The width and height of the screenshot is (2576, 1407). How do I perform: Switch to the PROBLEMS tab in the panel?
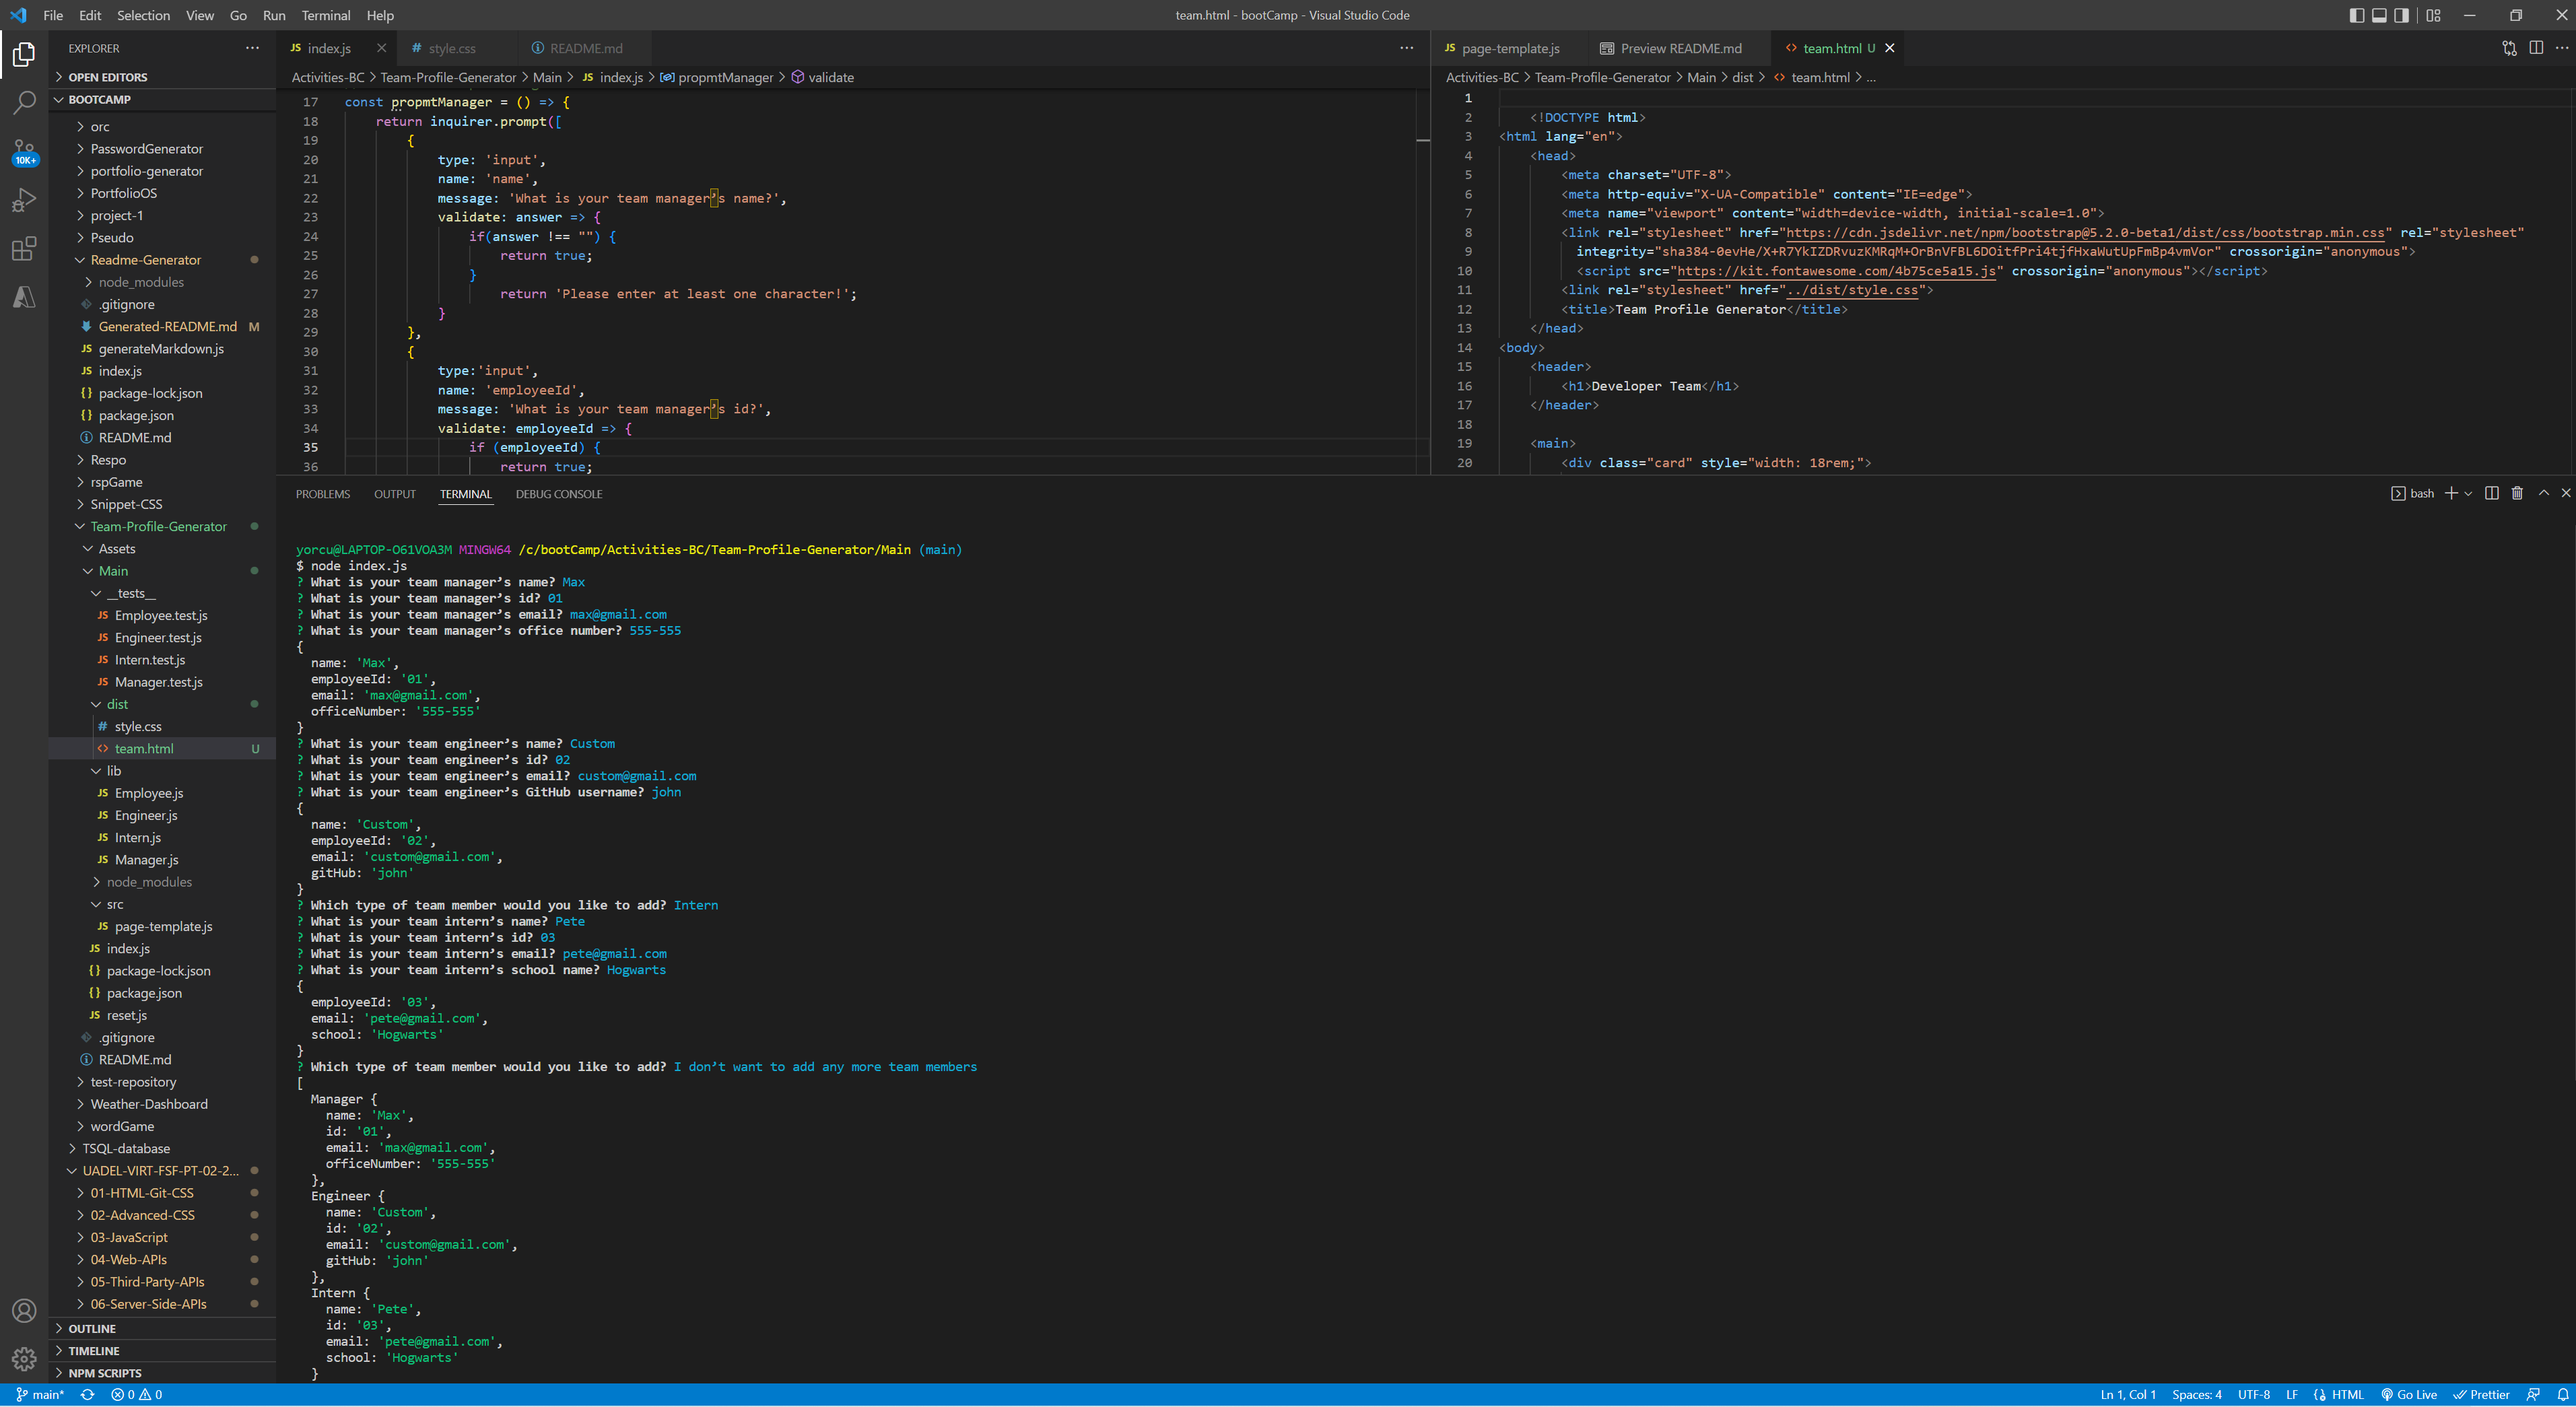pyautogui.click(x=323, y=493)
